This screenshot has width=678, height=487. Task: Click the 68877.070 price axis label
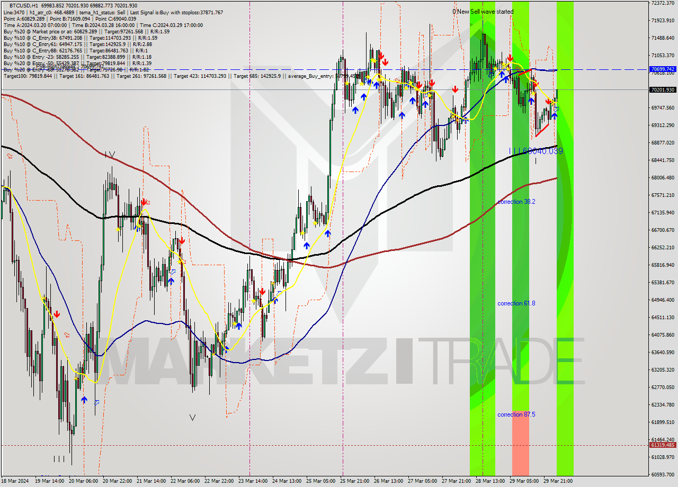click(663, 143)
